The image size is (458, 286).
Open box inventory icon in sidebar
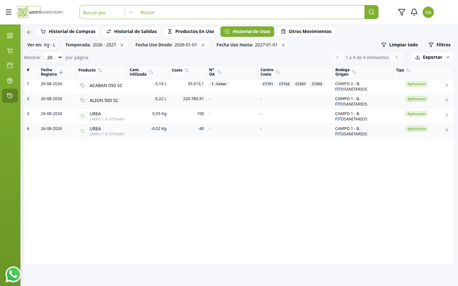click(10, 81)
